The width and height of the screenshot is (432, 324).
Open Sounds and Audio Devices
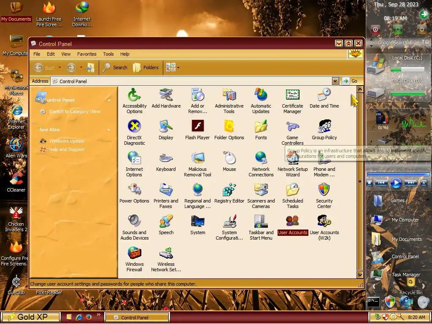pyautogui.click(x=135, y=227)
